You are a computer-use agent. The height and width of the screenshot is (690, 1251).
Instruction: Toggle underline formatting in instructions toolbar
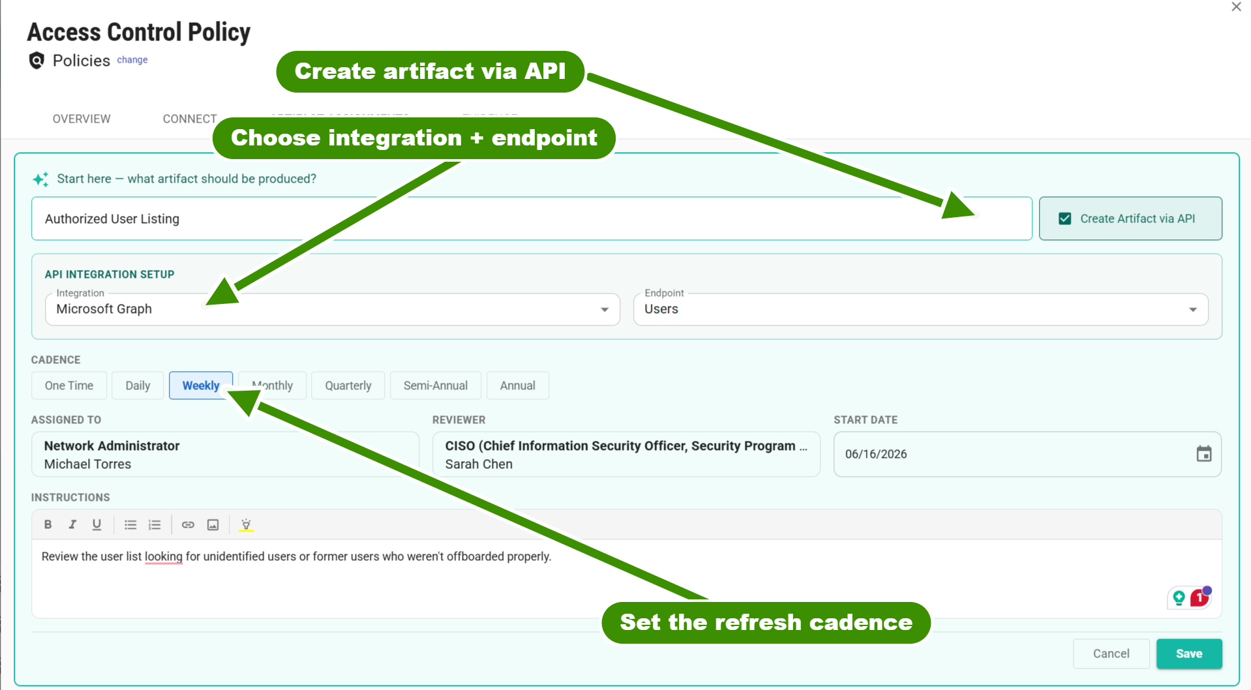pos(97,524)
